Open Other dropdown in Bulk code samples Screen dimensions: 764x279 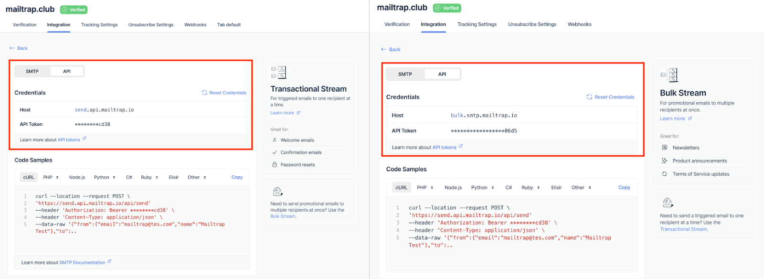point(581,188)
